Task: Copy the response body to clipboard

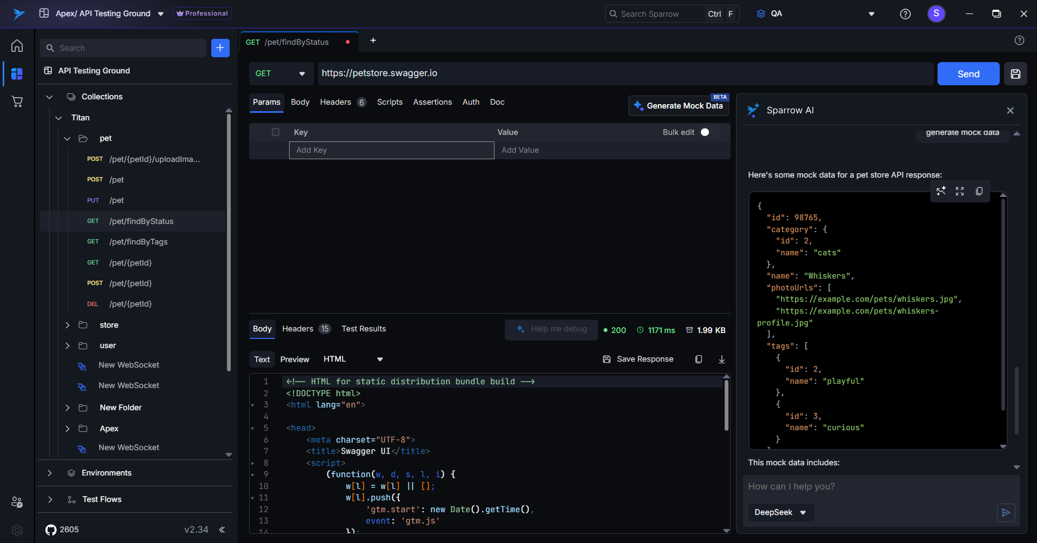Action: (x=698, y=359)
